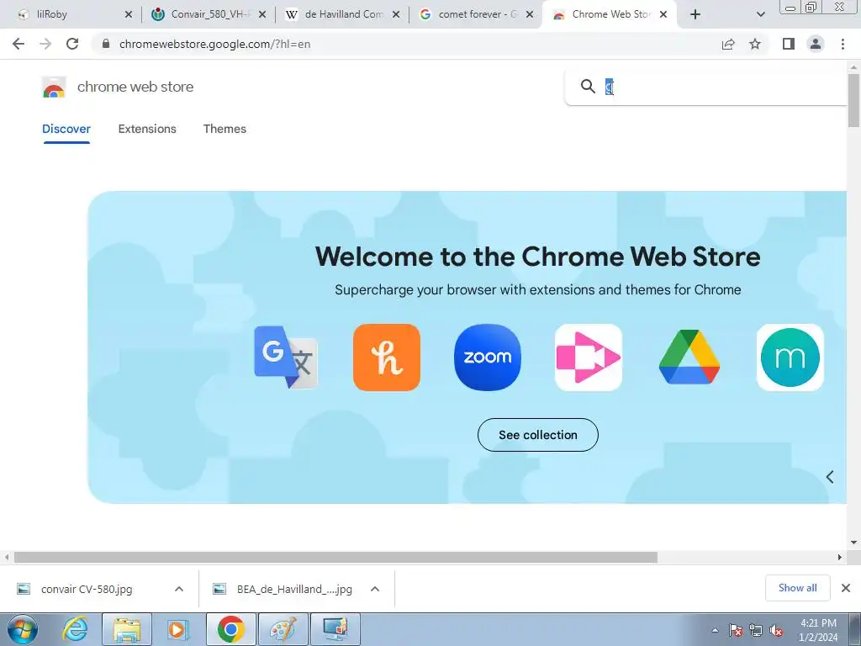861x646 pixels.
Task: Open Windows Media Player on taskbar
Action: click(178, 629)
